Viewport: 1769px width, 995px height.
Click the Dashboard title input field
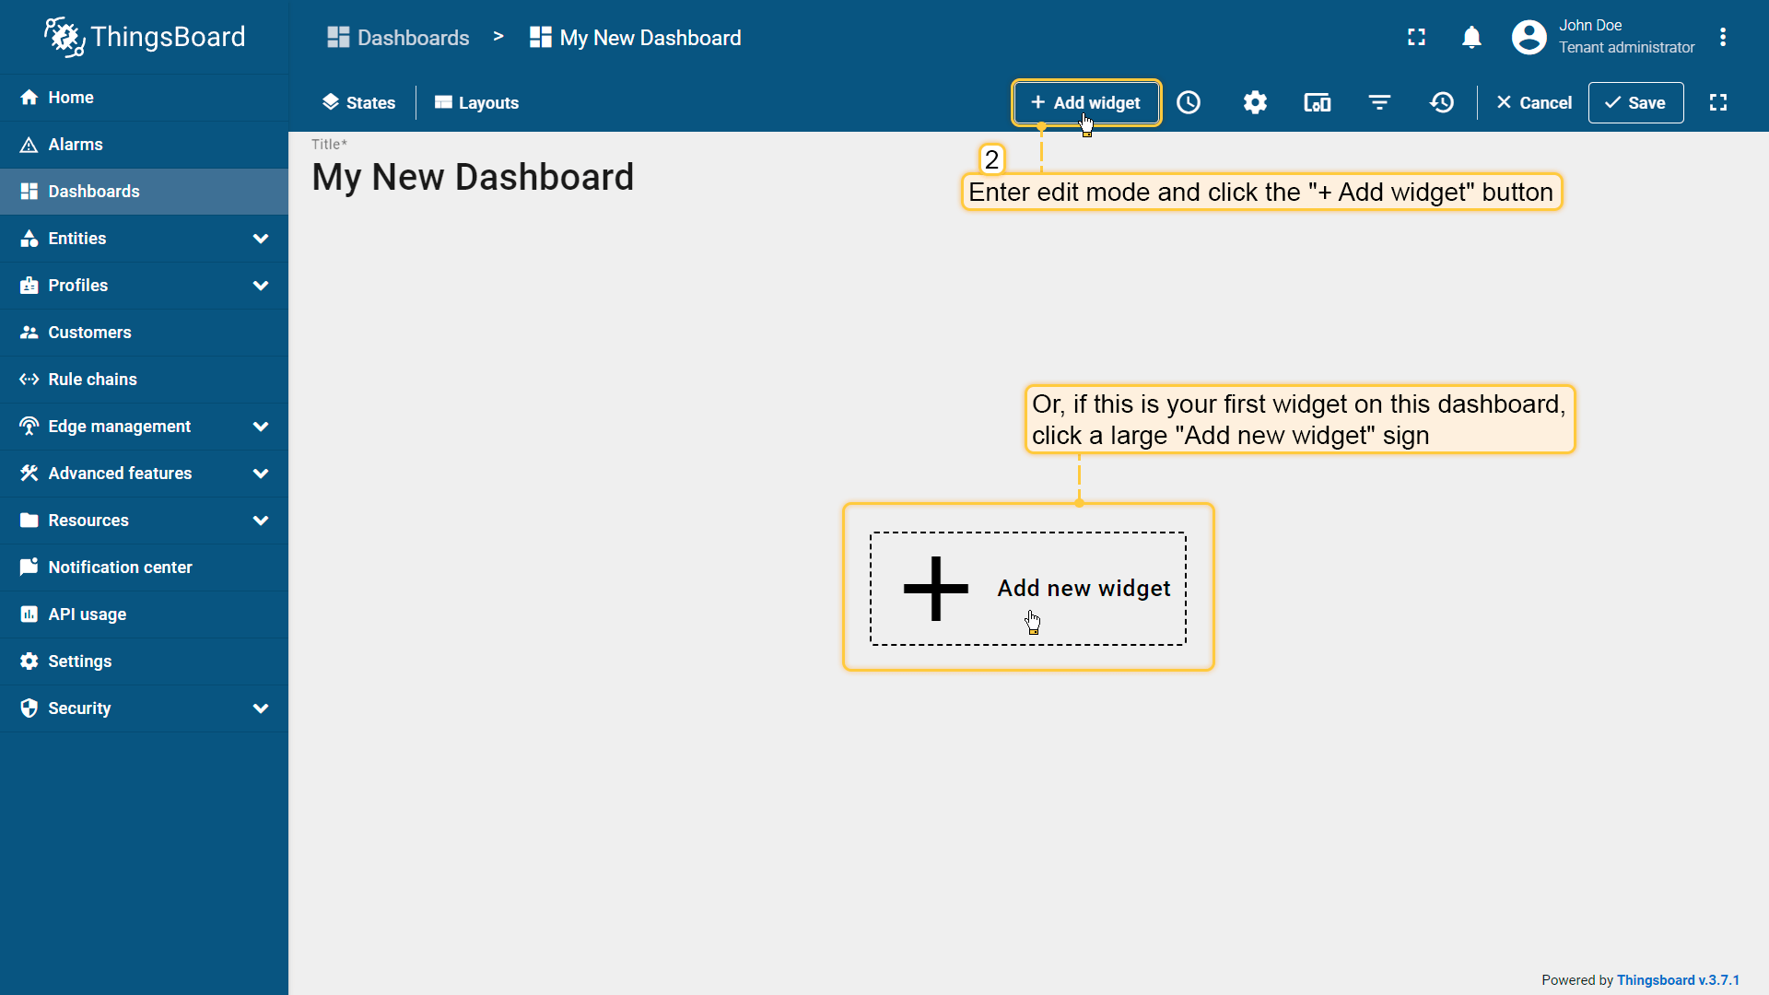click(x=473, y=176)
